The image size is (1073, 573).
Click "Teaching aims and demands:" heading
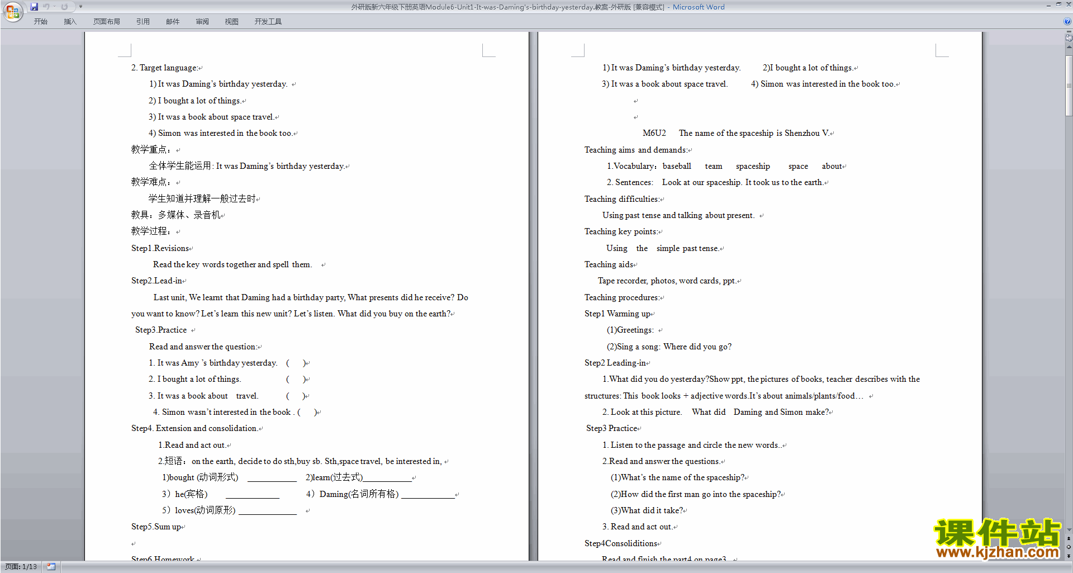635,150
